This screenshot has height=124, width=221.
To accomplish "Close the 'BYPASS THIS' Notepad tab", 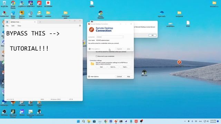I will pyautogui.click(x=35, y=22).
